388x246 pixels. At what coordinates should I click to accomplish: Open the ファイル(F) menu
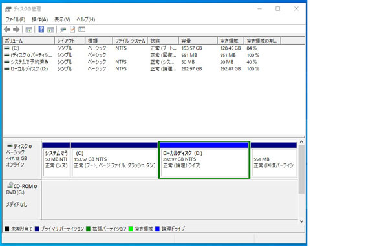(x=16, y=19)
